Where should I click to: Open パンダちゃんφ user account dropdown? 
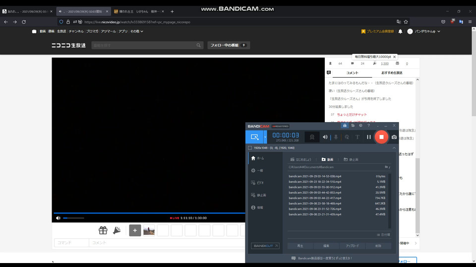coord(424,31)
